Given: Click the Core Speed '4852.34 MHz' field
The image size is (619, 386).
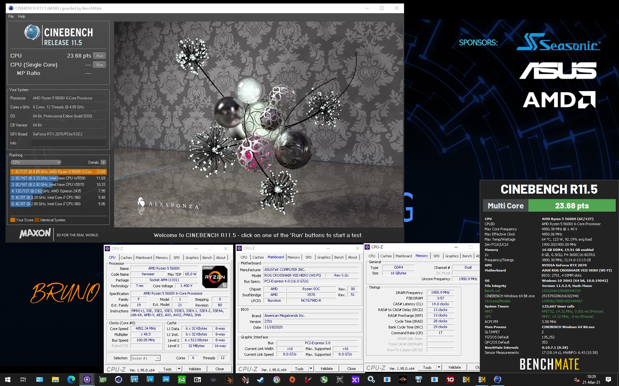Looking at the screenshot, I should tap(146, 329).
